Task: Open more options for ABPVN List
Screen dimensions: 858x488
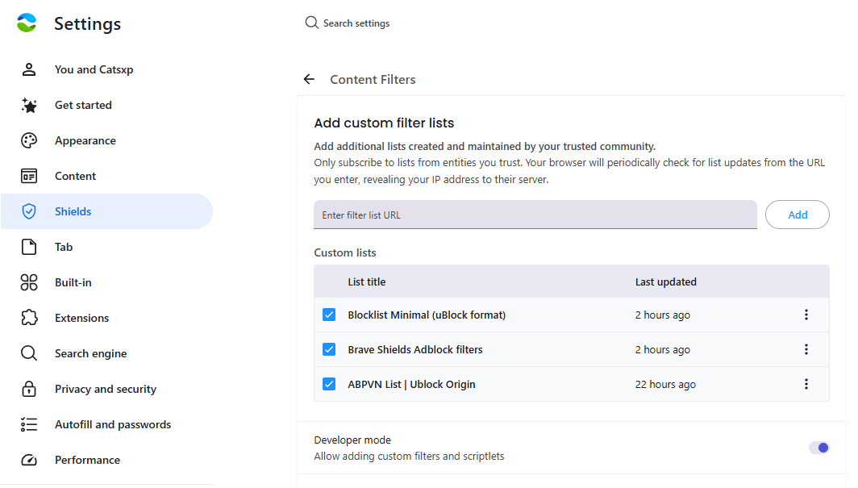Action: pyautogui.click(x=806, y=384)
